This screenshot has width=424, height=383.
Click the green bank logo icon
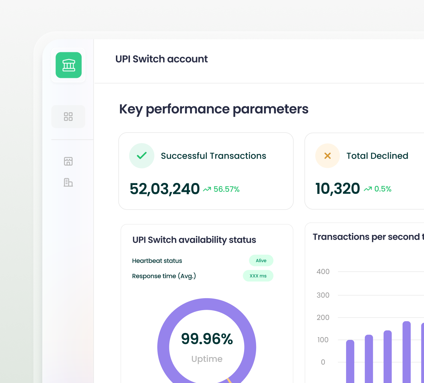click(x=68, y=65)
